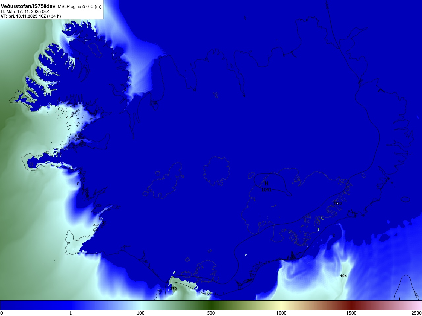Click the value label 370 on the south coast
Viewport: 422px width, 316px height.
click(x=174, y=289)
